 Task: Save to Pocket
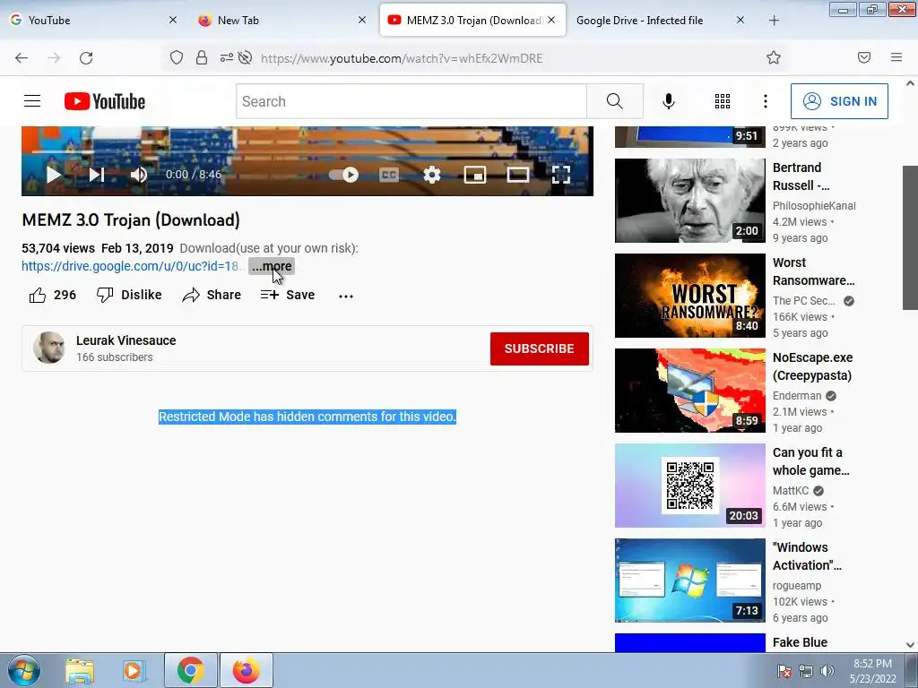pos(864,57)
